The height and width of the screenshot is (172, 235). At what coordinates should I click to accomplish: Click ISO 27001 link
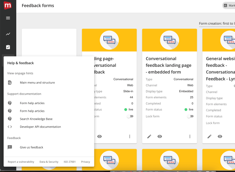click(x=70, y=162)
